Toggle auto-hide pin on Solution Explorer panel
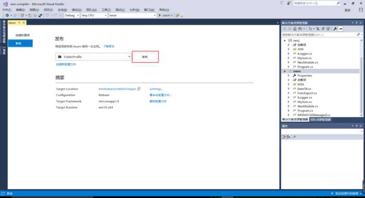This screenshot has height=198, width=365. tap(356, 23)
